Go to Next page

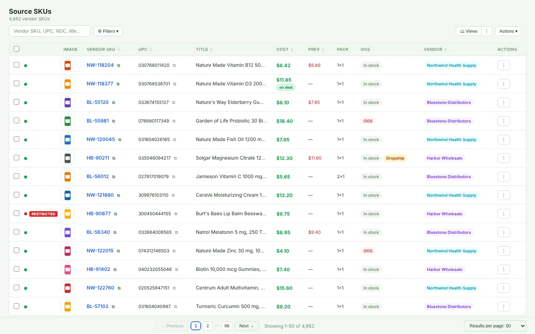246,326
